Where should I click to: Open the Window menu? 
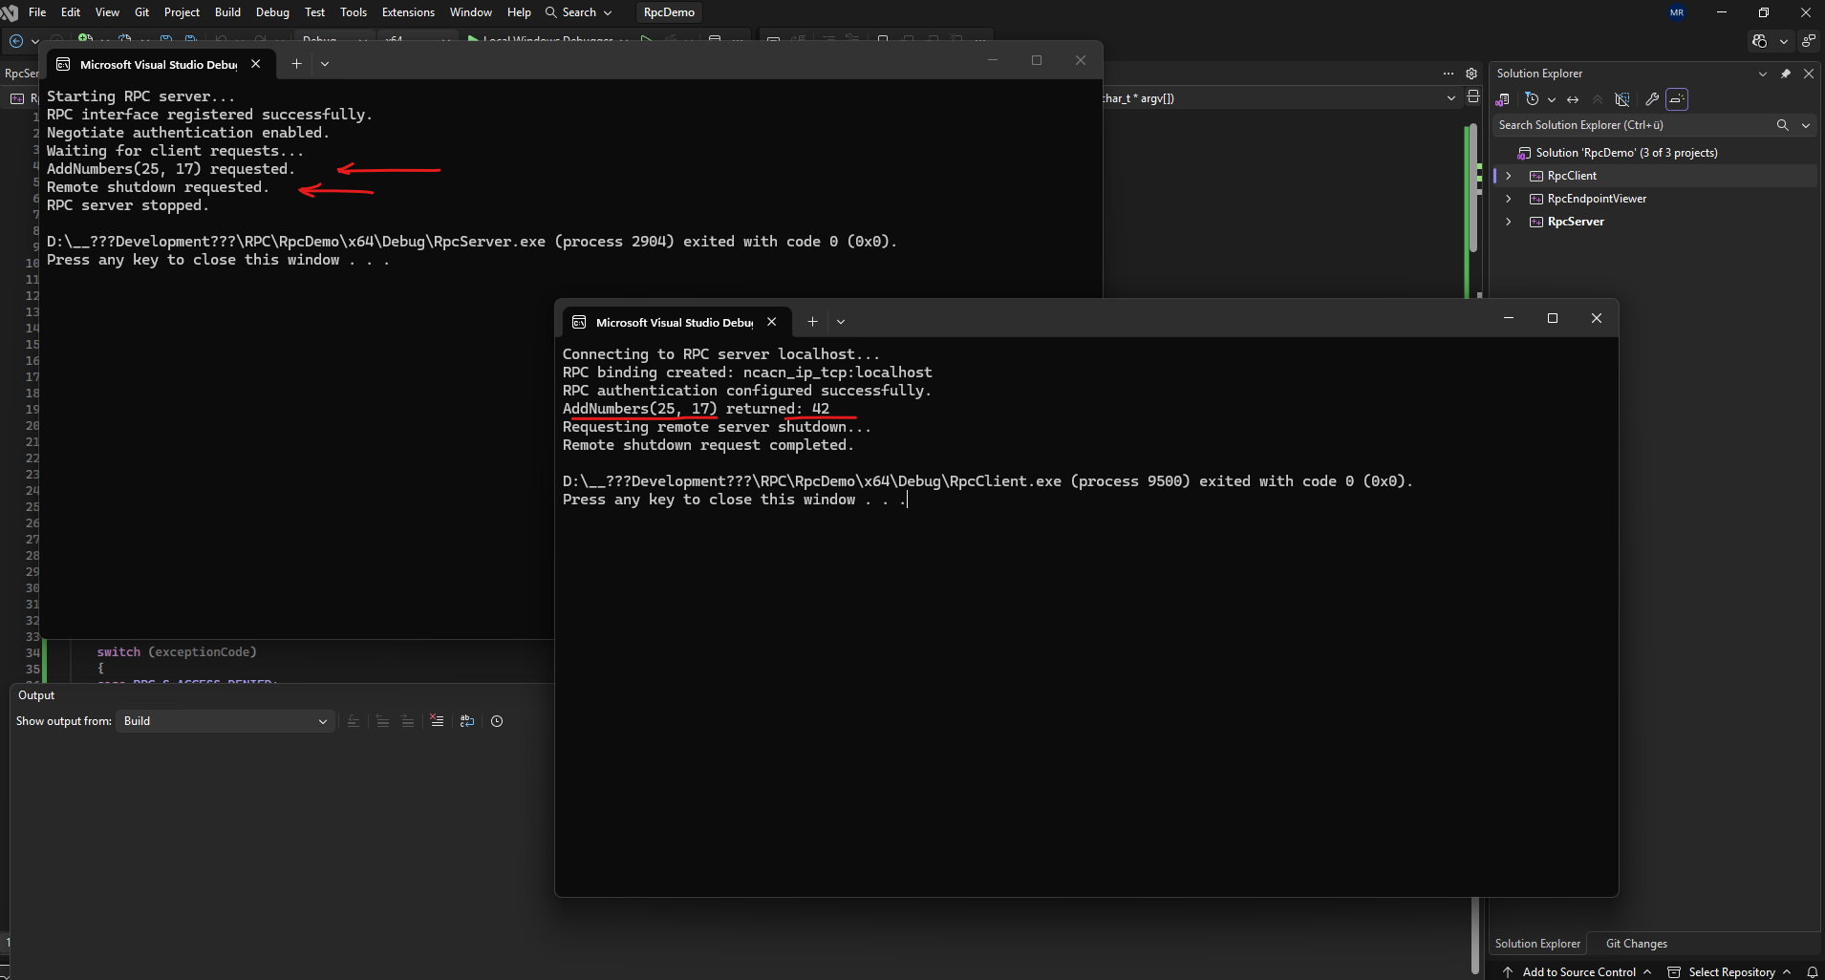[470, 12]
